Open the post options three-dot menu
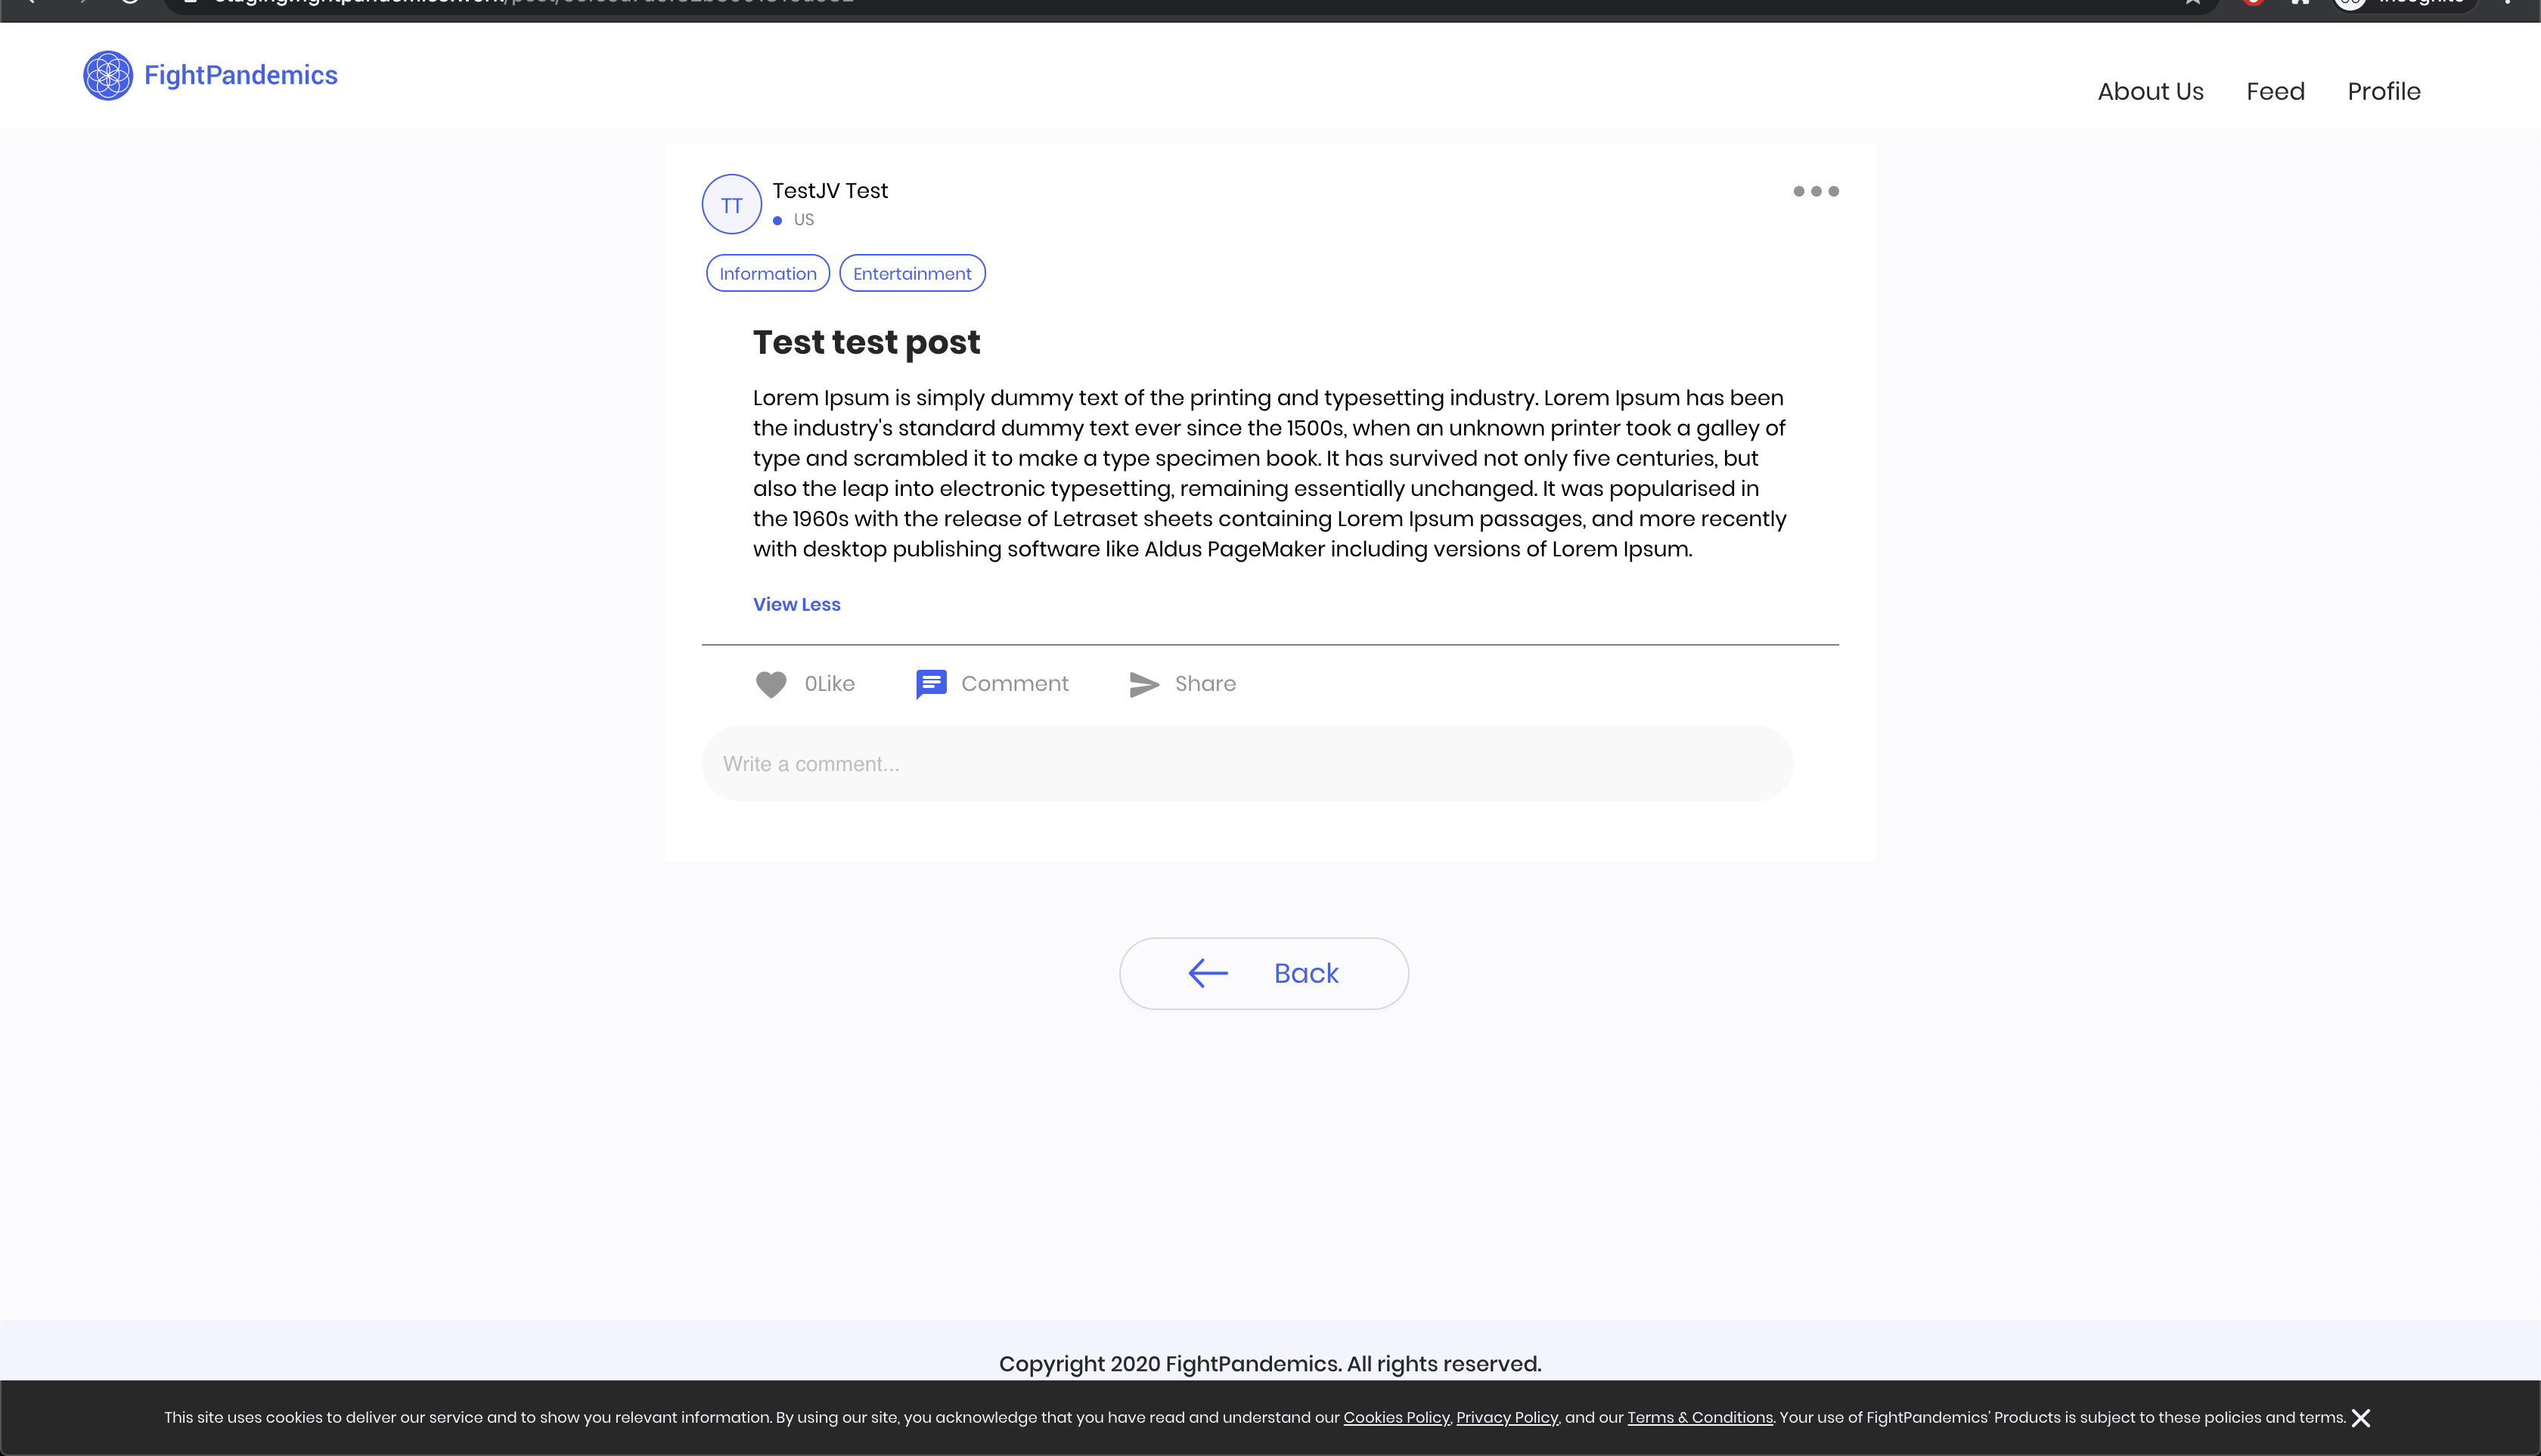The width and height of the screenshot is (2541, 1456). [x=1816, y=191]
